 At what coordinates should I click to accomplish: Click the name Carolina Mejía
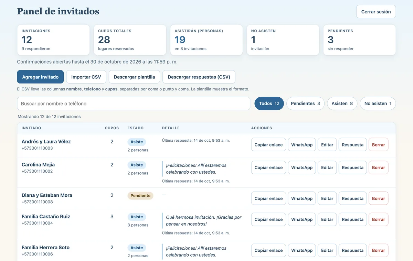point(38,165)
